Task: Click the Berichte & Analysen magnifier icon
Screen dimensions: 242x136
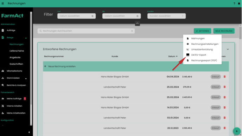Action: (x=3, y=85)
